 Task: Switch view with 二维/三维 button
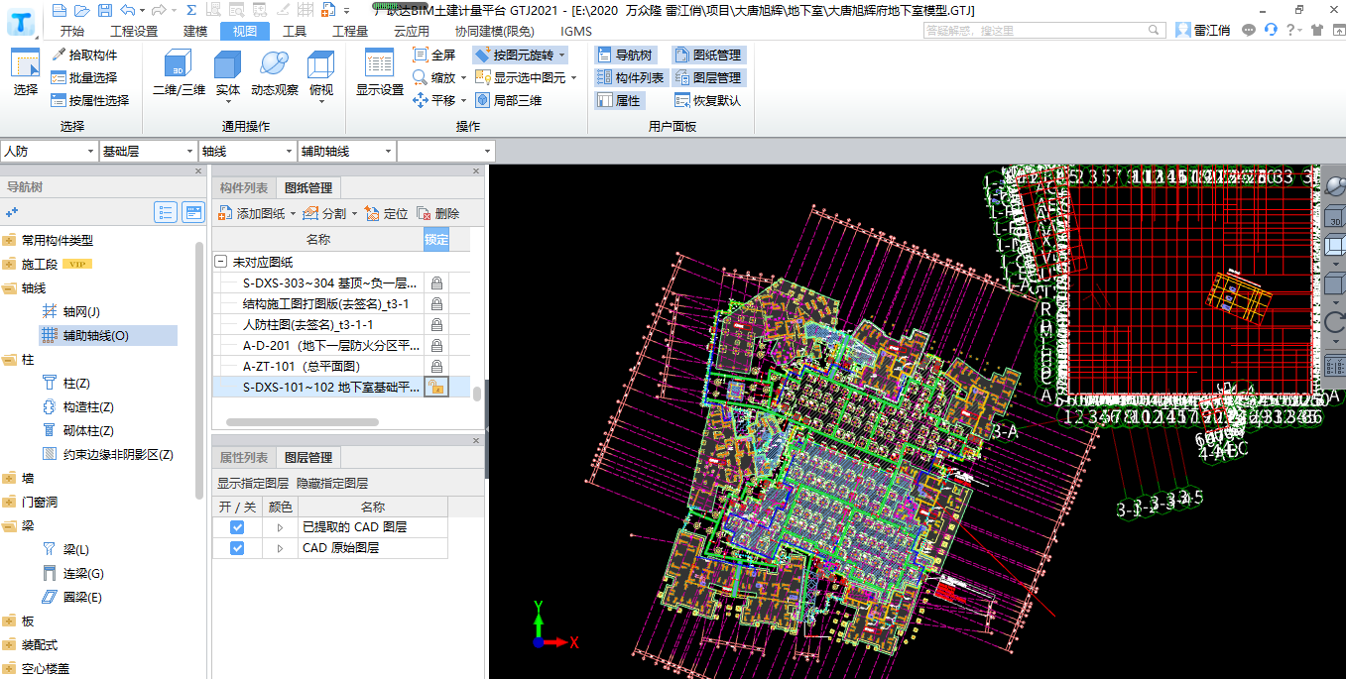pos(179,72)
